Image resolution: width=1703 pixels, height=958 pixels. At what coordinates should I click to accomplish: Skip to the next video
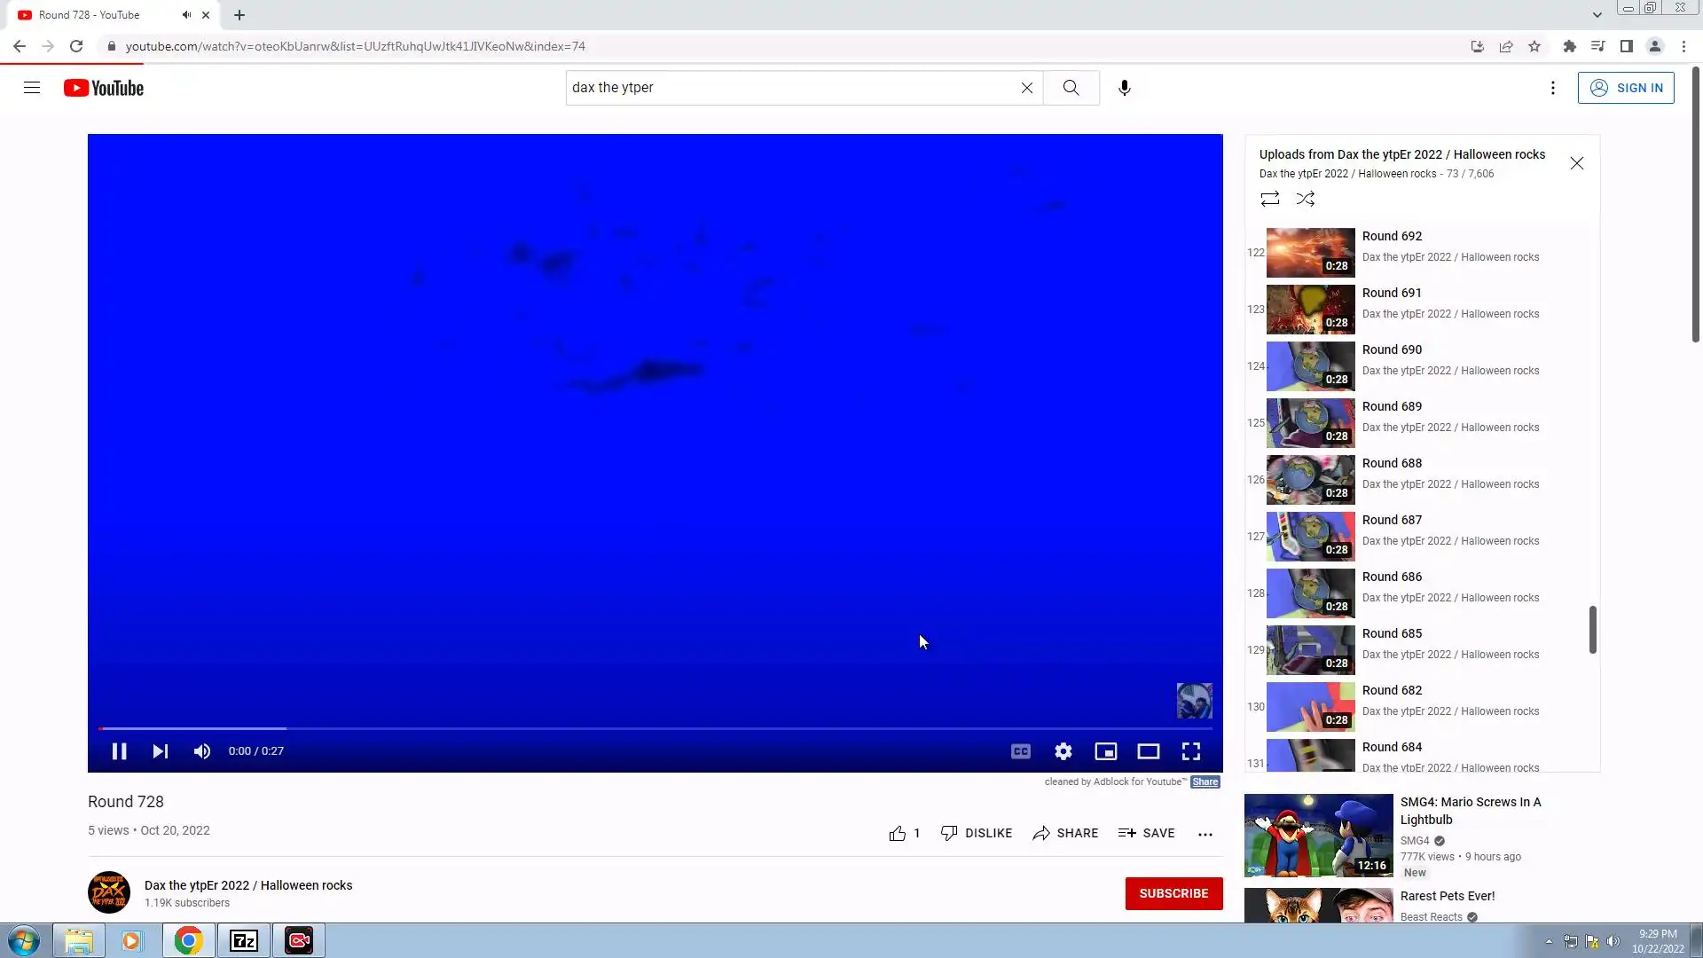click(160, 751)
